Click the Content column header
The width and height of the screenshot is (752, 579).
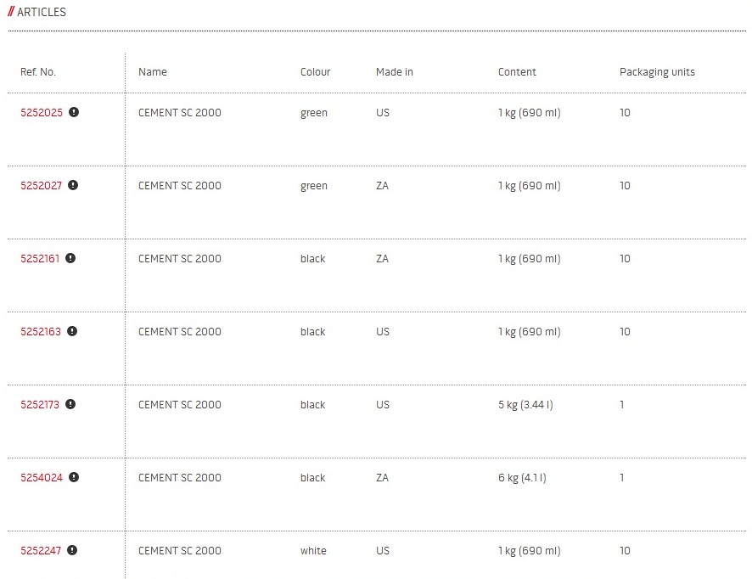pos(517,72)
